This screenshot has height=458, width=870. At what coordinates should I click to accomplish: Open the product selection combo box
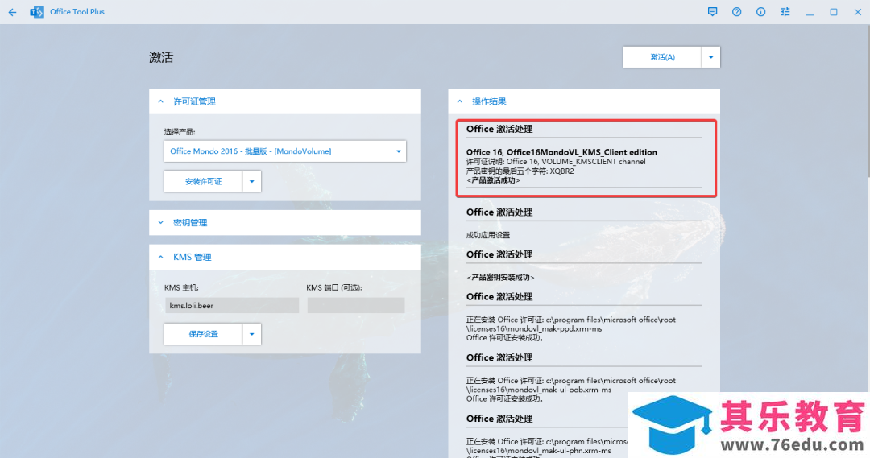(x=284, y=151)
